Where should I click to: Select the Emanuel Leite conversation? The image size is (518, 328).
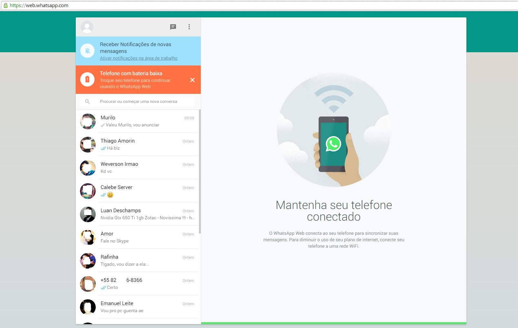[138, 307]
